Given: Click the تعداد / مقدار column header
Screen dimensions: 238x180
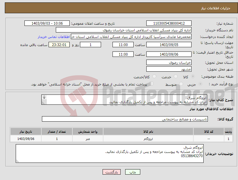Looking at the screenshot, I should coord(57,132).
